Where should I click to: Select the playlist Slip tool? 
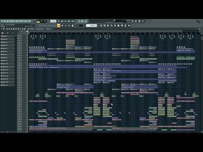pyautogui.click(x=16, y=29)
